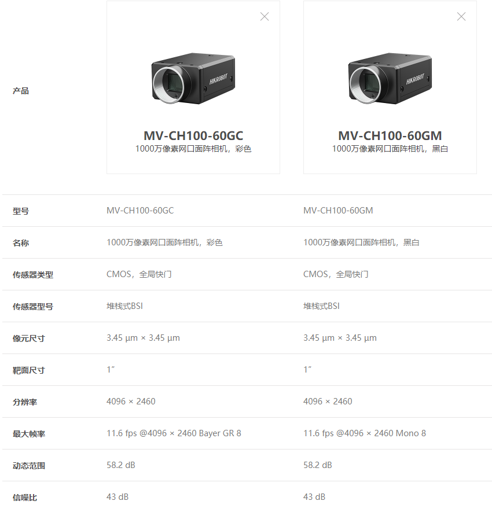This screenshot has width=492, height=512.
Task: Click the 信噪比 row label
Action: 25,498
